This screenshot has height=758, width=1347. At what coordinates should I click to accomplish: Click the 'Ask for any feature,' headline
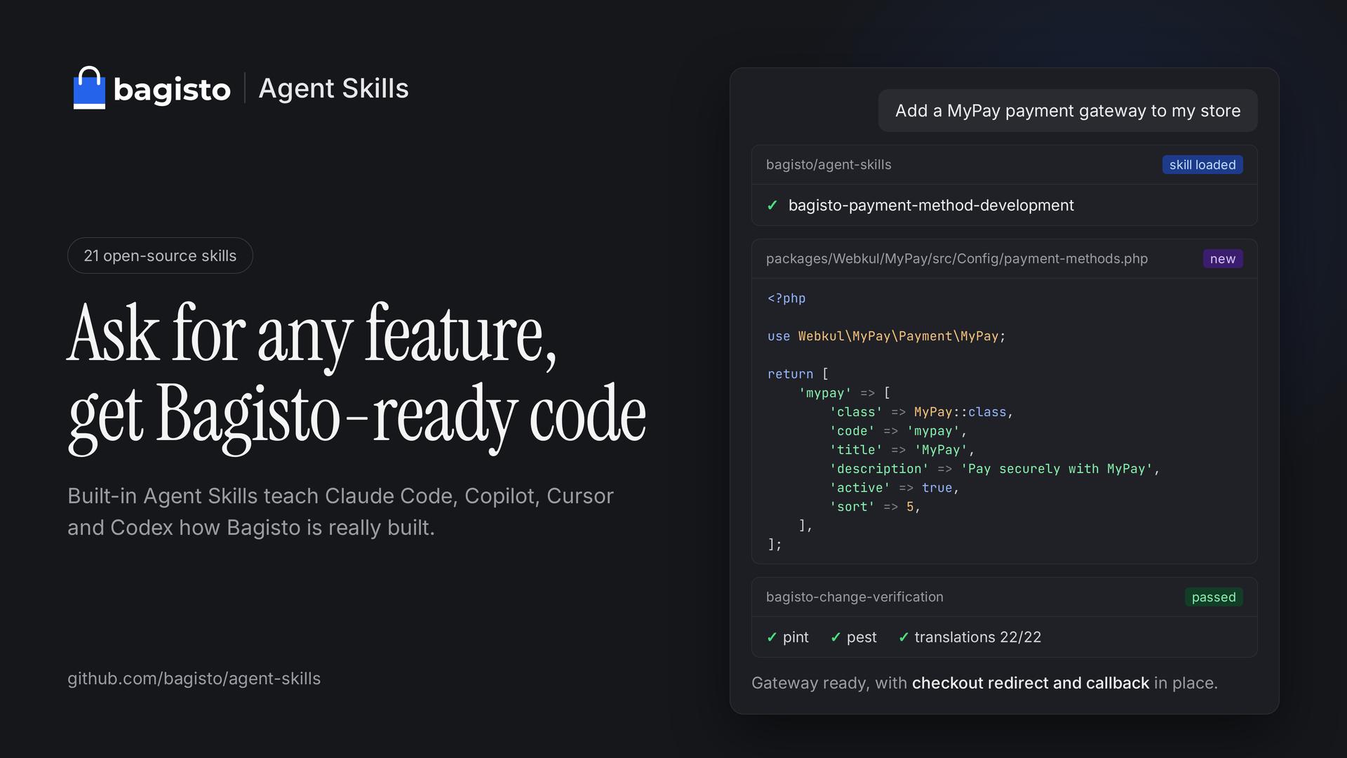313,335
